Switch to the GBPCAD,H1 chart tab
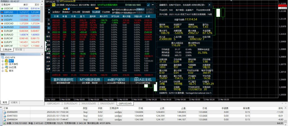This screenshot has width=288, height=126. [x=53, y=104]
